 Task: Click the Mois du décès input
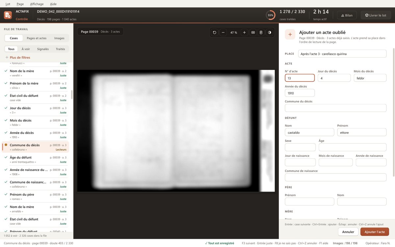click(x=370, y=78)
